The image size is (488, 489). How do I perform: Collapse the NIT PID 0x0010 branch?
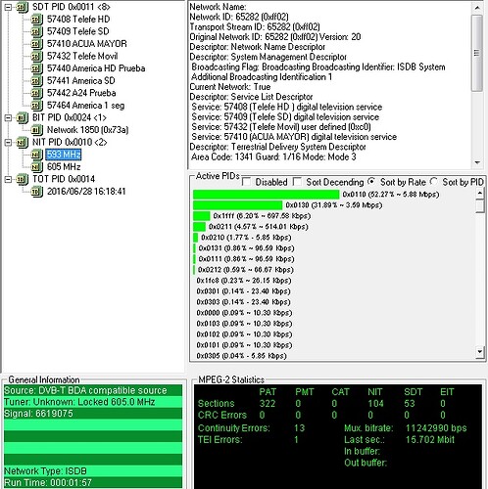(x=9, y=143)
